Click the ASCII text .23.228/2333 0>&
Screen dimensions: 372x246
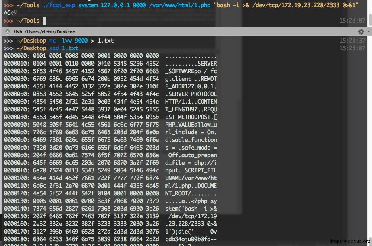point(191,224)
